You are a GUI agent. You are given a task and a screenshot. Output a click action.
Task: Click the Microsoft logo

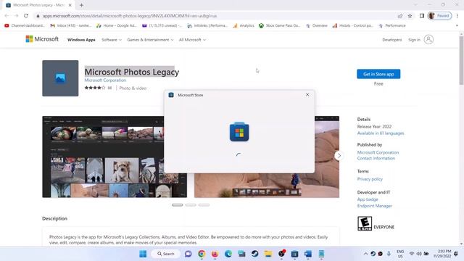pos(42,39)
